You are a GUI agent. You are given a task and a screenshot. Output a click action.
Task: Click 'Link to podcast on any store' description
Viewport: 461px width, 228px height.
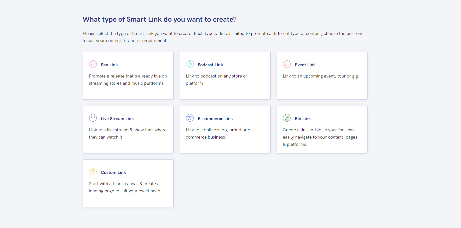click(216, 80)
